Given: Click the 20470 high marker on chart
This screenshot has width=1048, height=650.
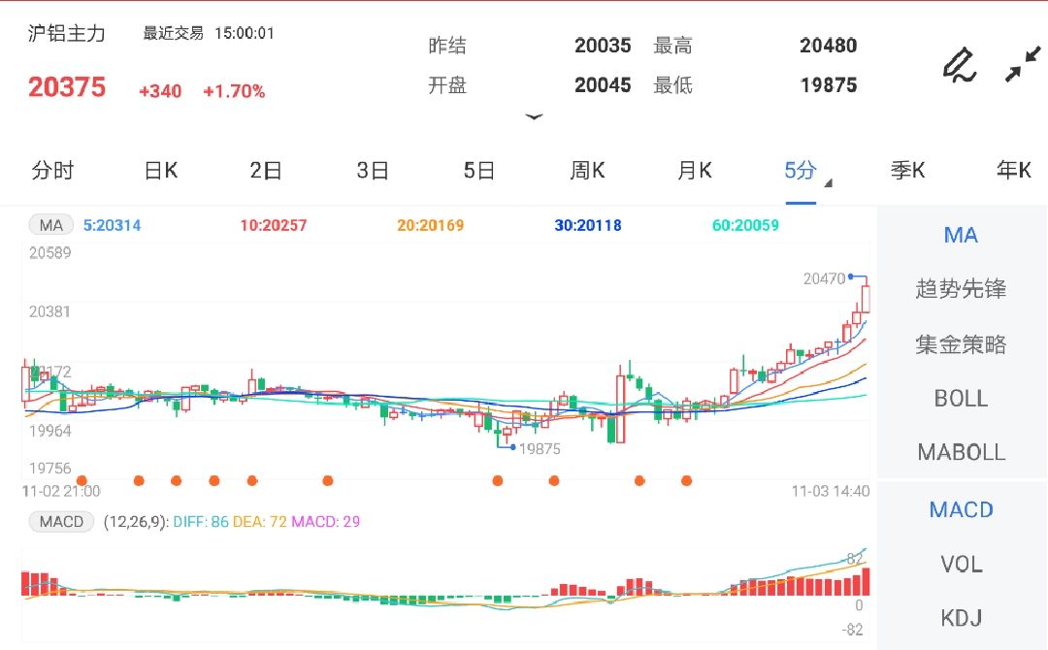Looking at the screenshot, I should (824, 278).
